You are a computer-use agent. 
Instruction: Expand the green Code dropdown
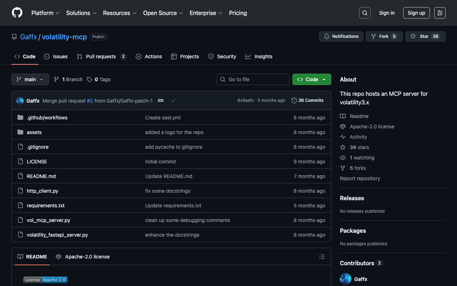(x=312, y=79)
